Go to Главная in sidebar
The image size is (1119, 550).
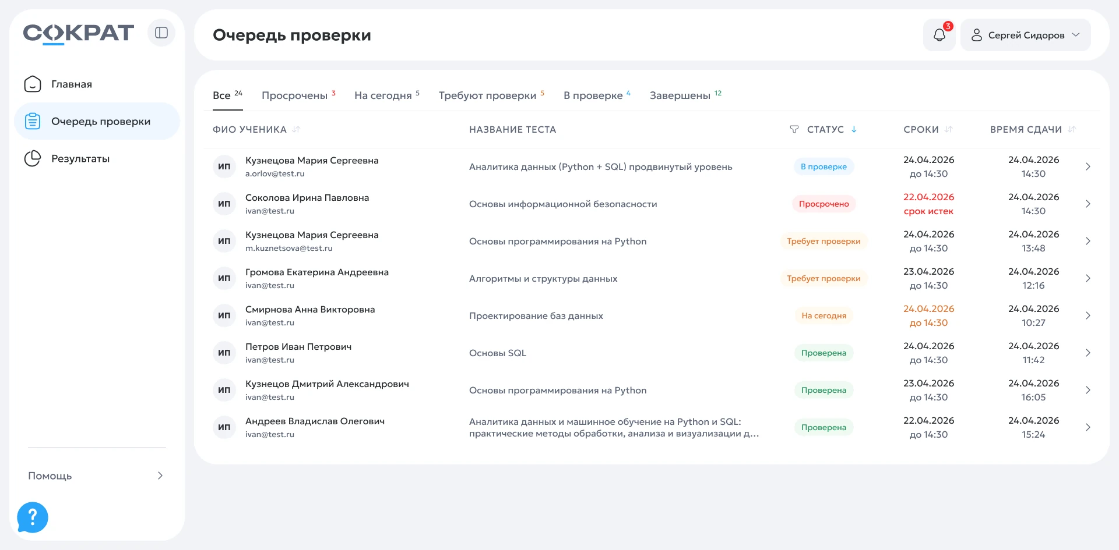(x=97, y=84)
